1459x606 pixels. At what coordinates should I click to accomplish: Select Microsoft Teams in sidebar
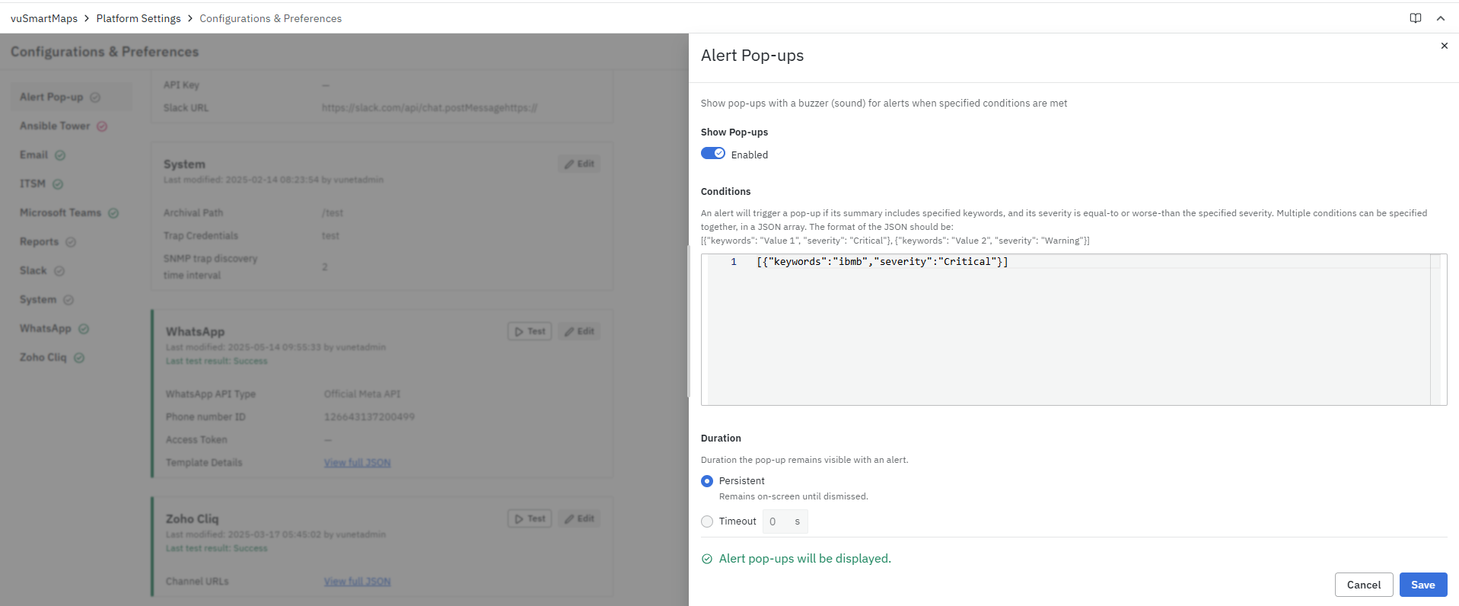click(60, 213)
